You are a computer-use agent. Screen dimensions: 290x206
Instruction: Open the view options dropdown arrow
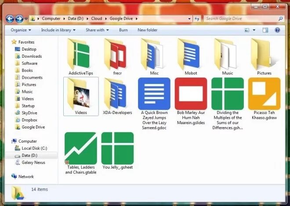click(x=254, y=30)
